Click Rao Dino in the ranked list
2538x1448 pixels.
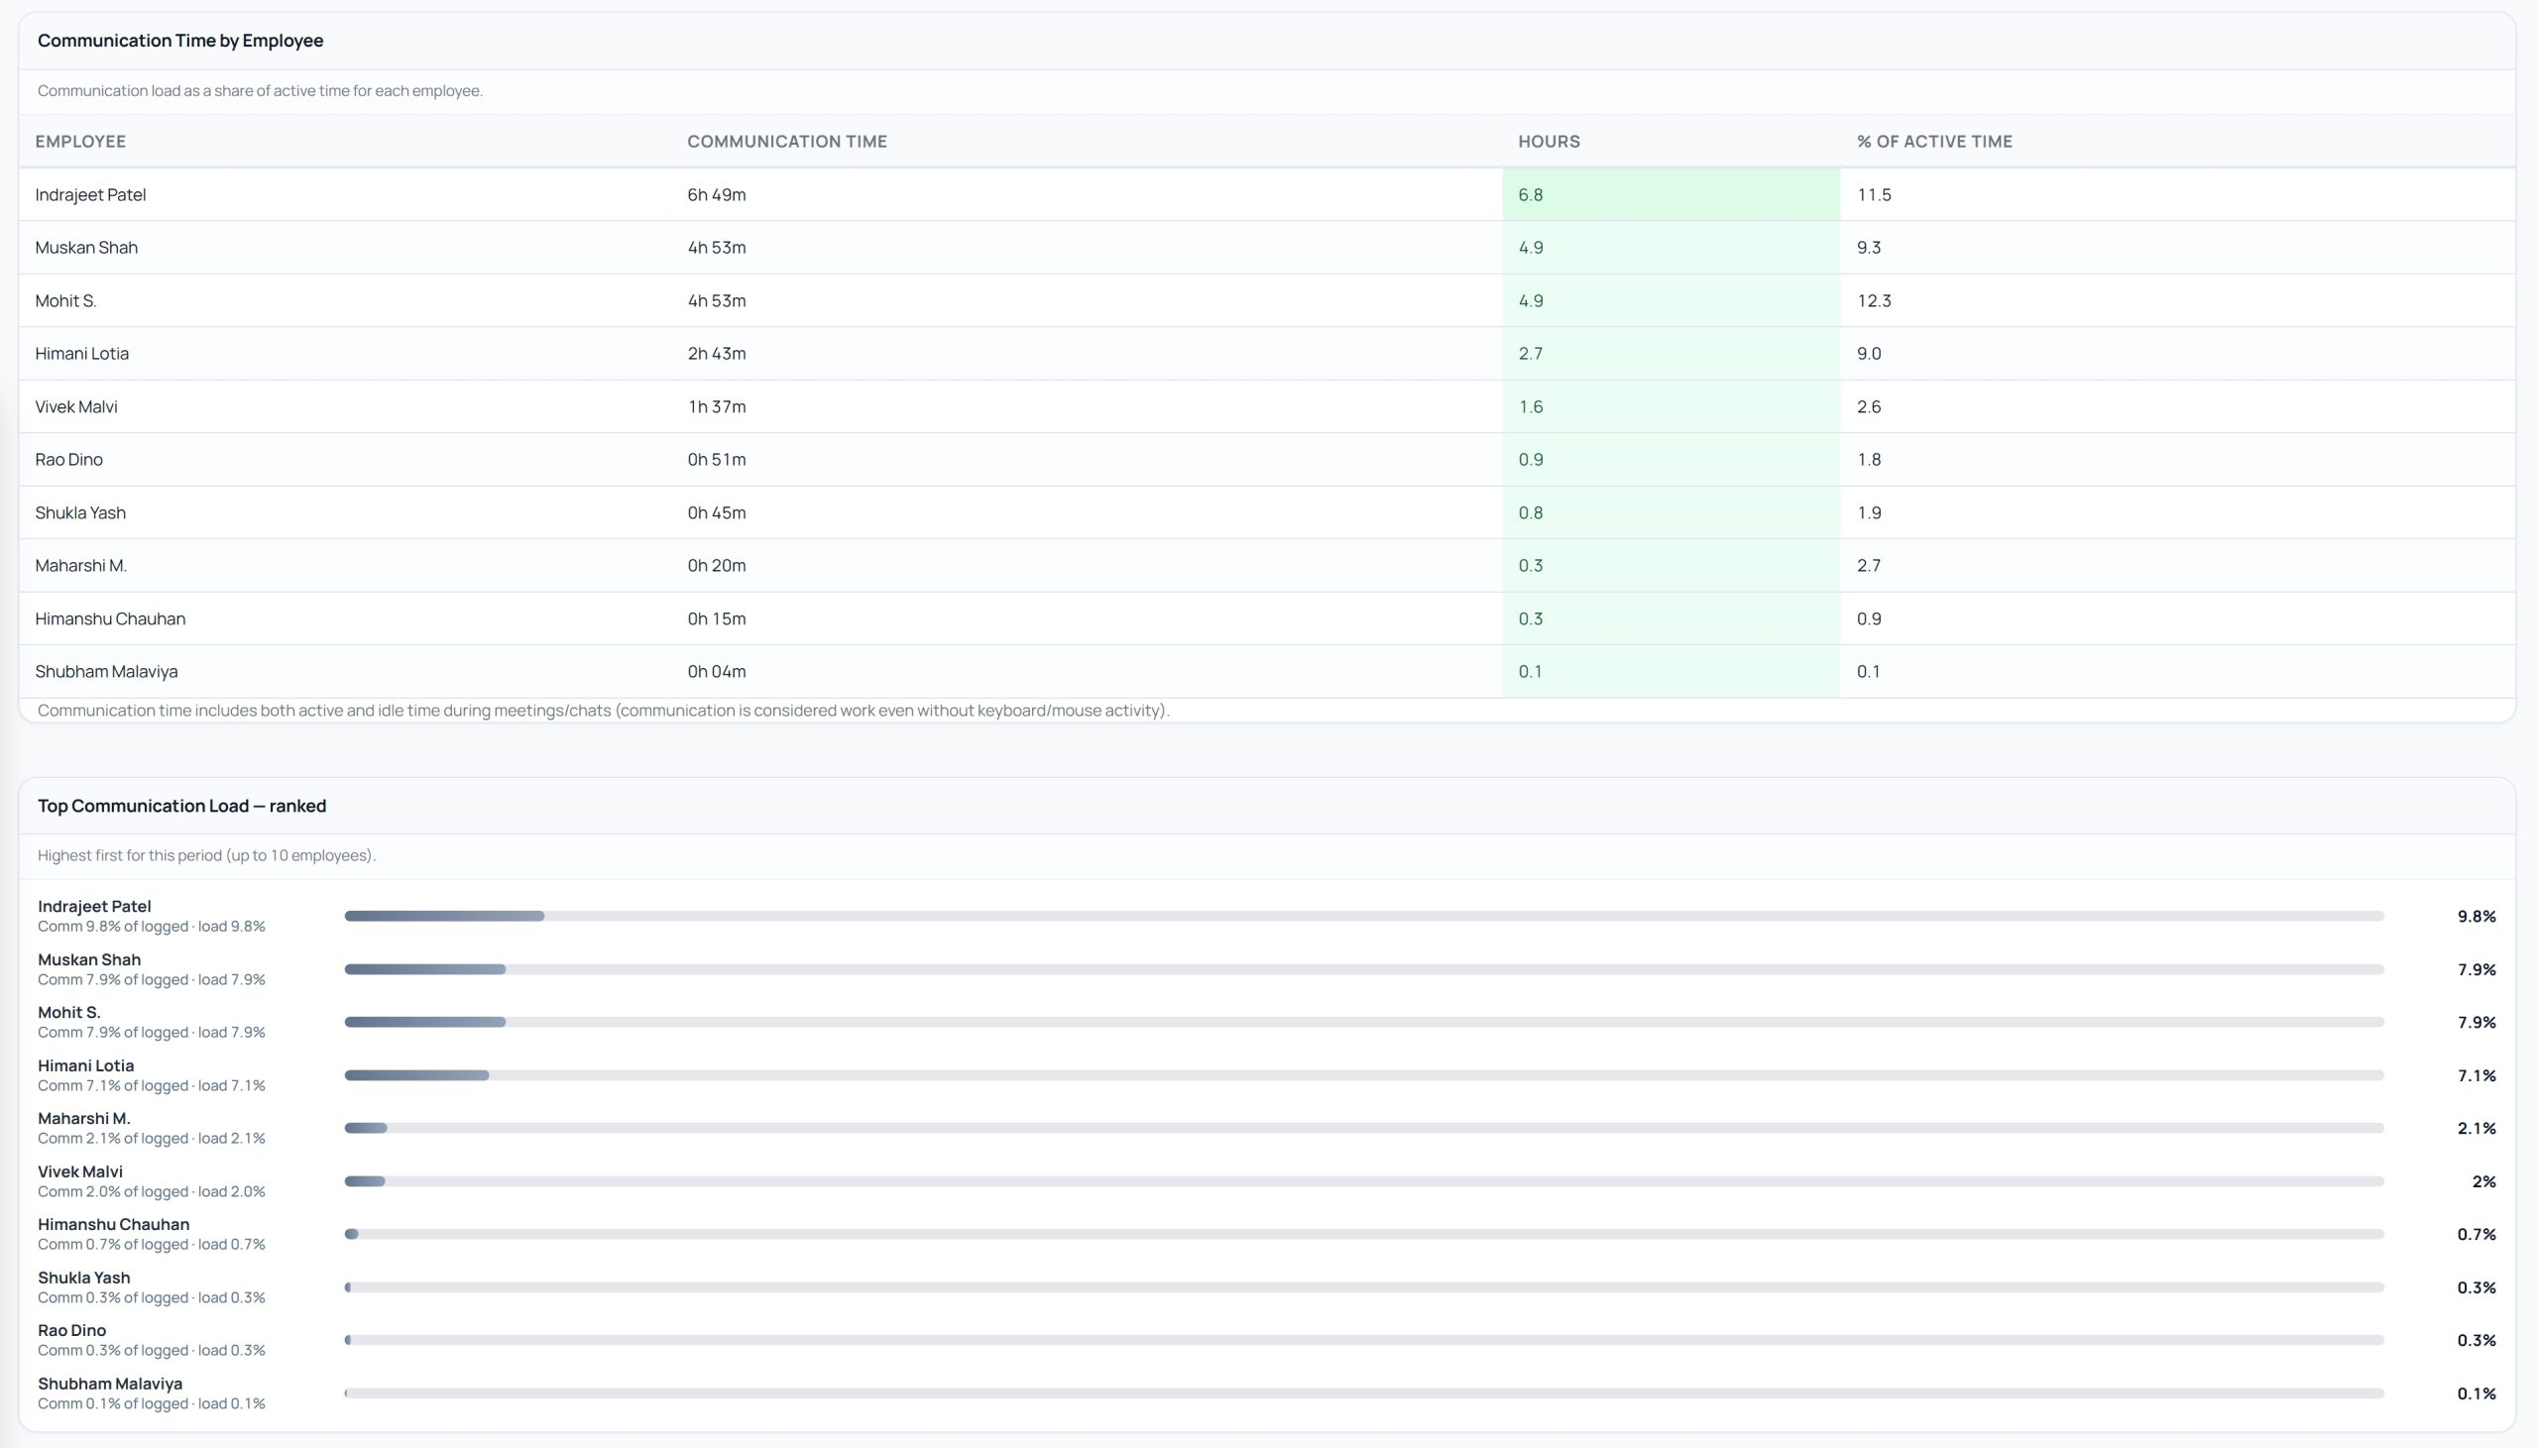[71, 1331]
